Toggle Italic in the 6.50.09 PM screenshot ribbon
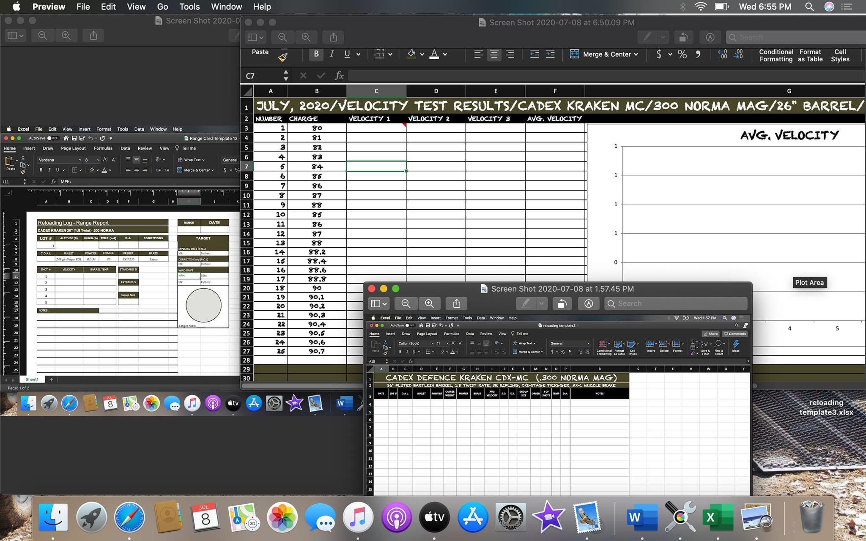Image resolution: width=866 pixels, height=541 pixels. point(332,54)
